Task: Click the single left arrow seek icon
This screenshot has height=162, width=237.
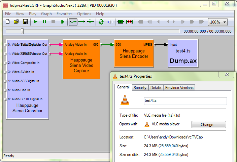Action: (x=168, y=22)
